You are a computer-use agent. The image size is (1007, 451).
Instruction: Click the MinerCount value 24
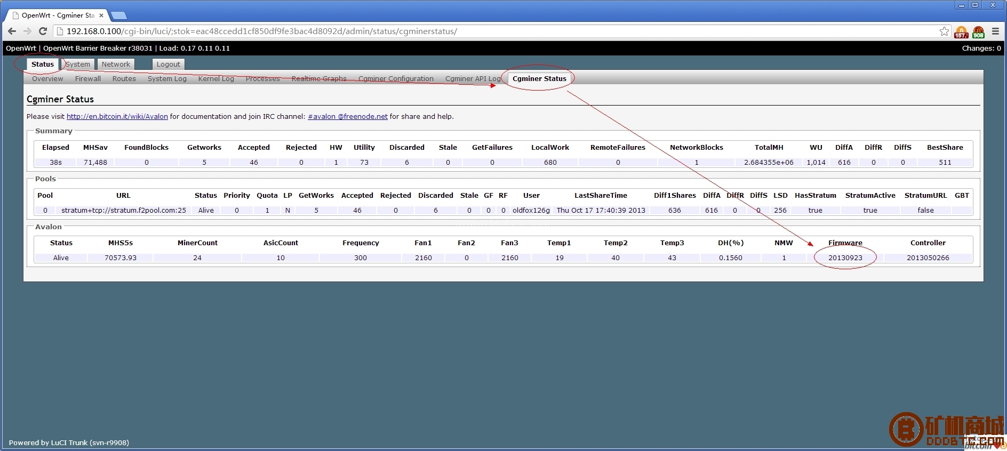tap(197, 257)
